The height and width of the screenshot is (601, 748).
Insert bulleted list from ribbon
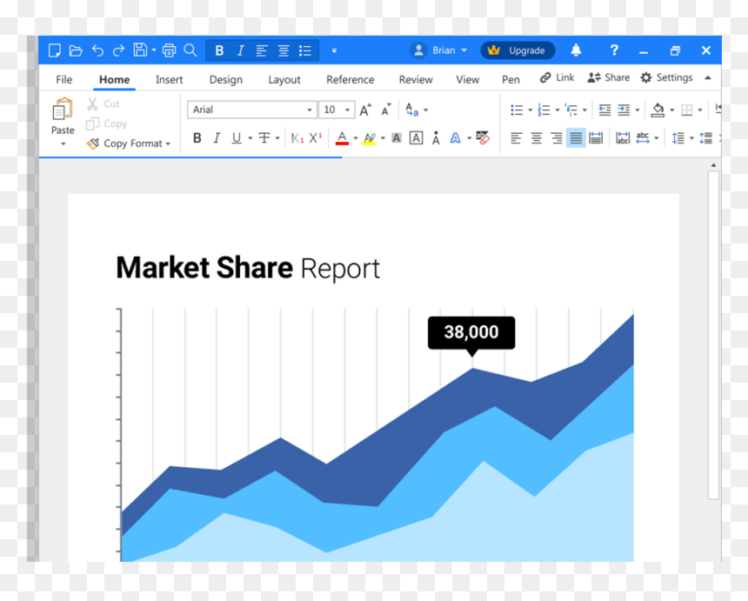click(x=517, y=110)
